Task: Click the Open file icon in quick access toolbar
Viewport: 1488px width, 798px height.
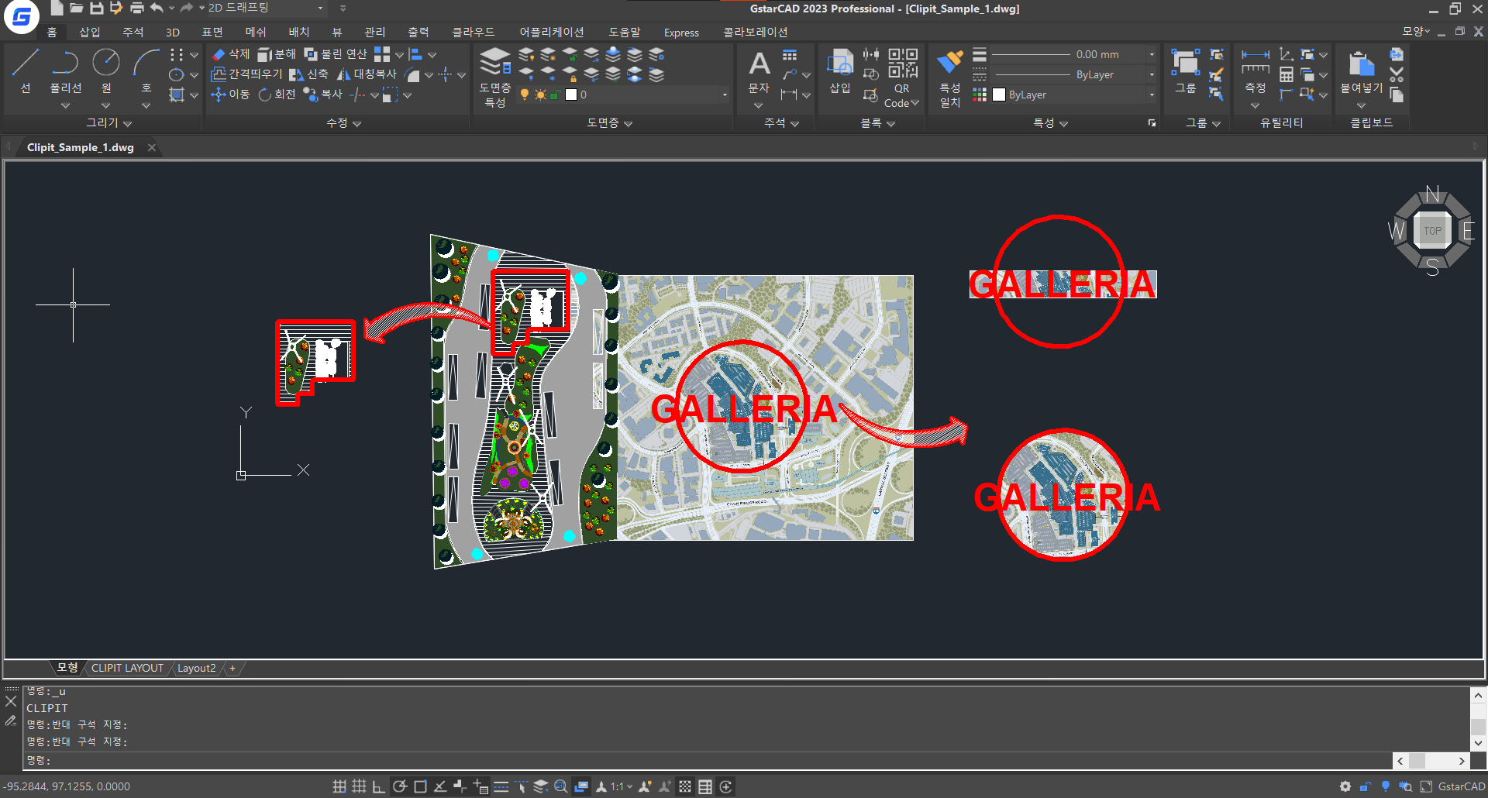Action: point(76,8)
